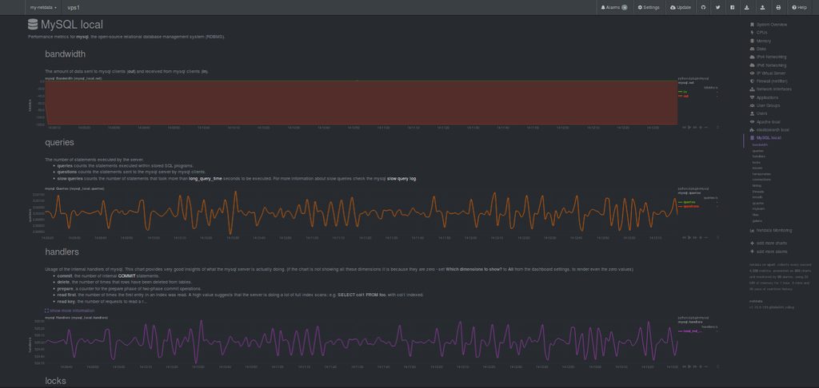Open Applications section in the sidebar
This screenshot has width=819, height=388.
coord(767,97)
